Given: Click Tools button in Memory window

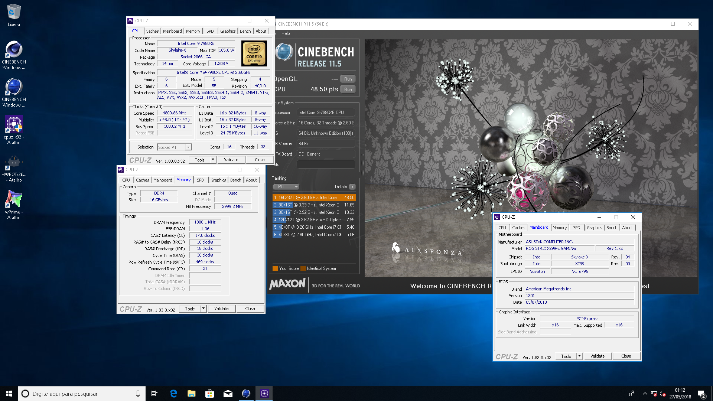Looking at the screenshot, I should [x=190, y=309].
